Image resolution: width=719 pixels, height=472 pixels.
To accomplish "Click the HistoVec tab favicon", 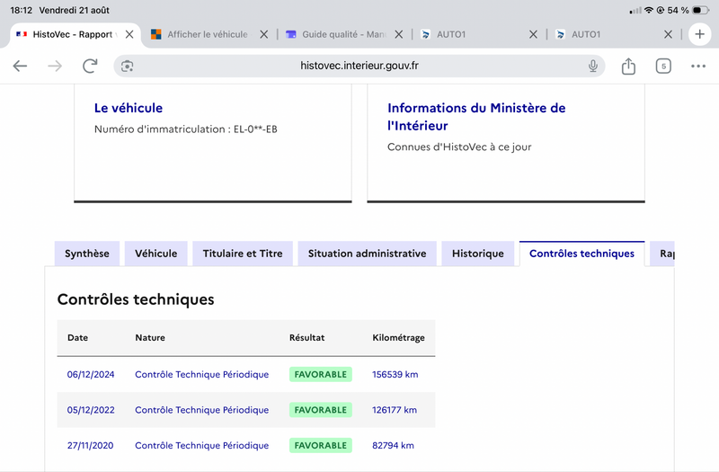I will (x=22, y=34).
